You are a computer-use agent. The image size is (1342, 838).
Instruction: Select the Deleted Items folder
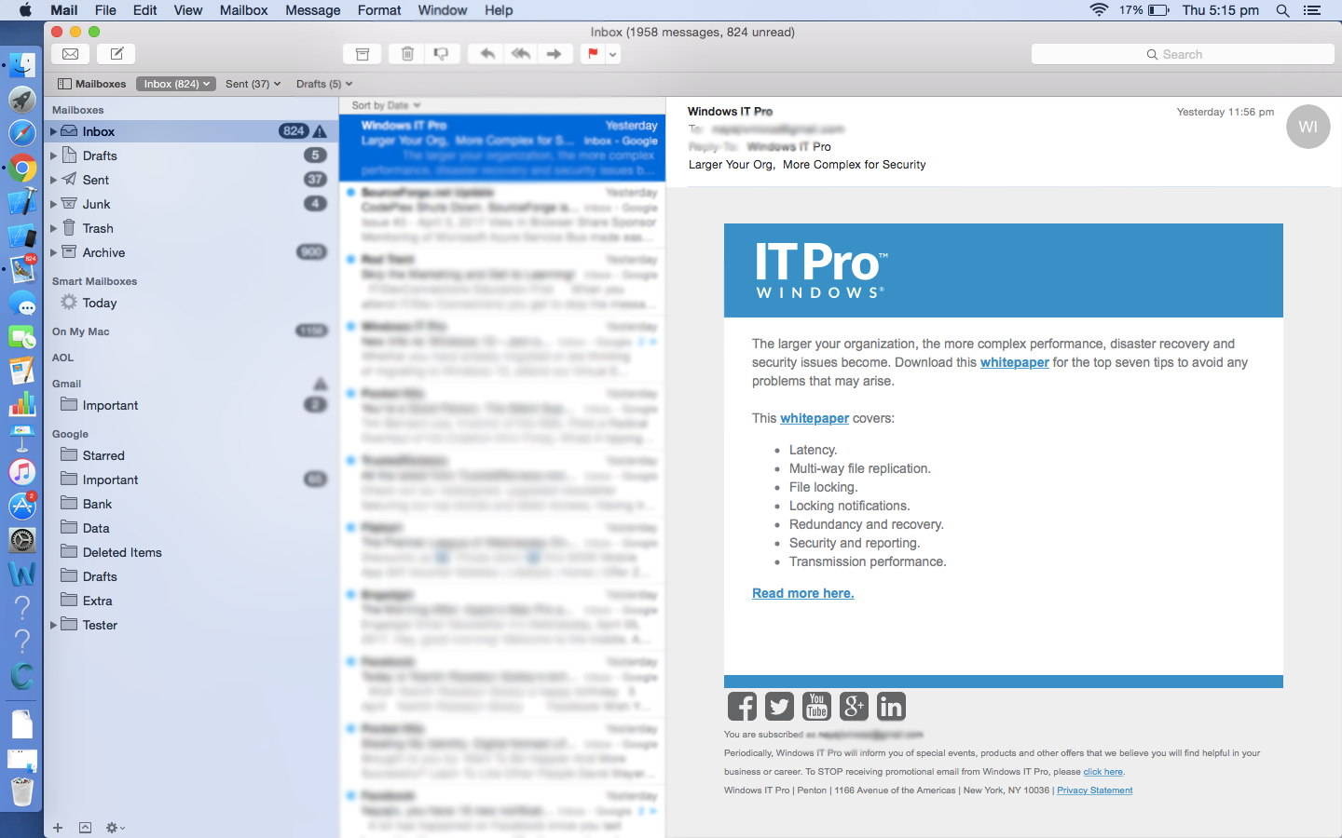point(190,552)
